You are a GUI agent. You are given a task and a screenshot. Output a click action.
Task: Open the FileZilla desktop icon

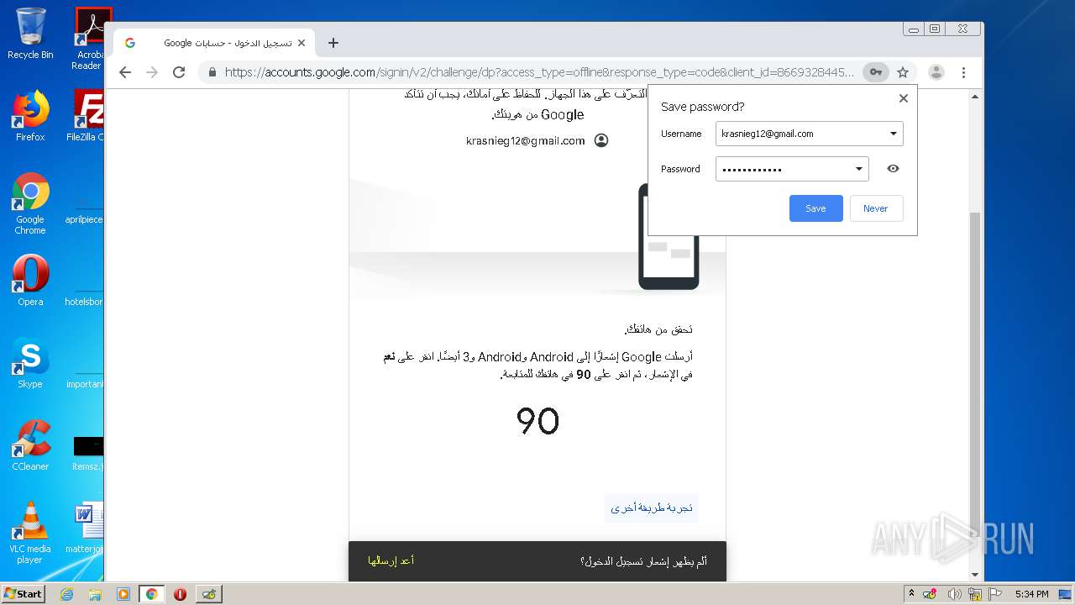(x=87, y=116)
